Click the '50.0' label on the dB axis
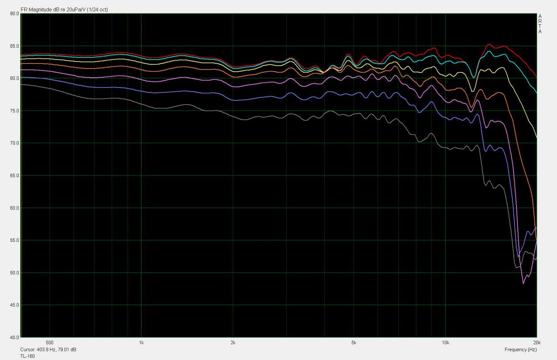557x360 pixels. 14,273
